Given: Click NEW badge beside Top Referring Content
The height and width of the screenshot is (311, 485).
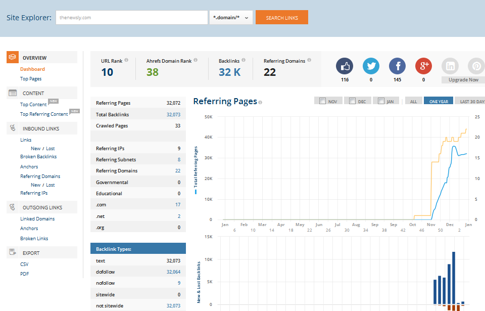Looking at the screenshot, I should pyautogui.click(x=75, y=111).
